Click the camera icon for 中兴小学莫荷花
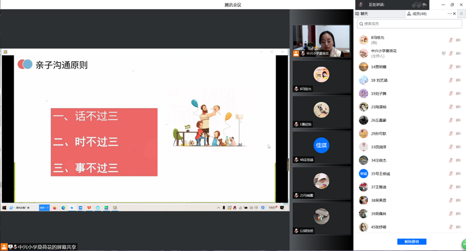This screenshot has width=466, height=251. point(458,53)
